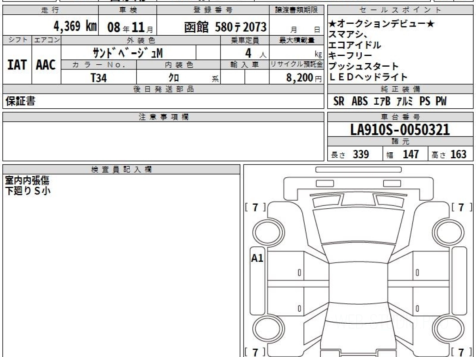
Task: Click the 譲渡書類期限 header
Action: (296, 10)
